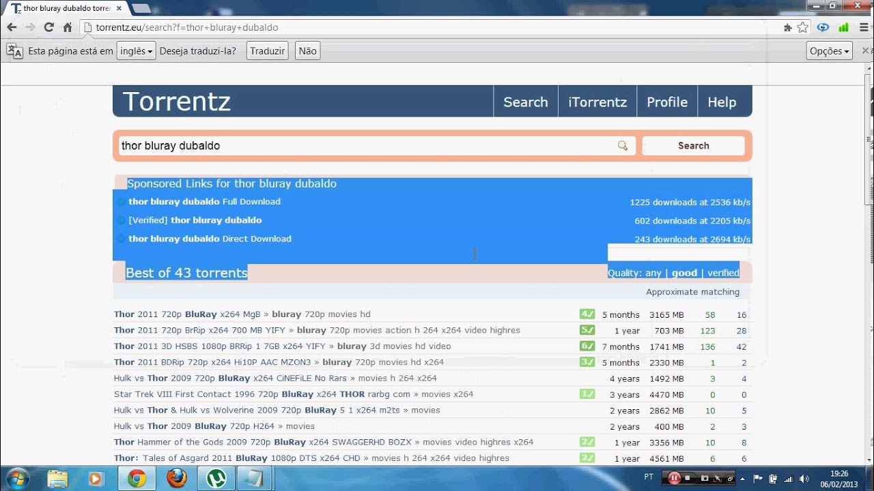Click the verified badge on Hammer of the Gods row

(x=587, y=442)
